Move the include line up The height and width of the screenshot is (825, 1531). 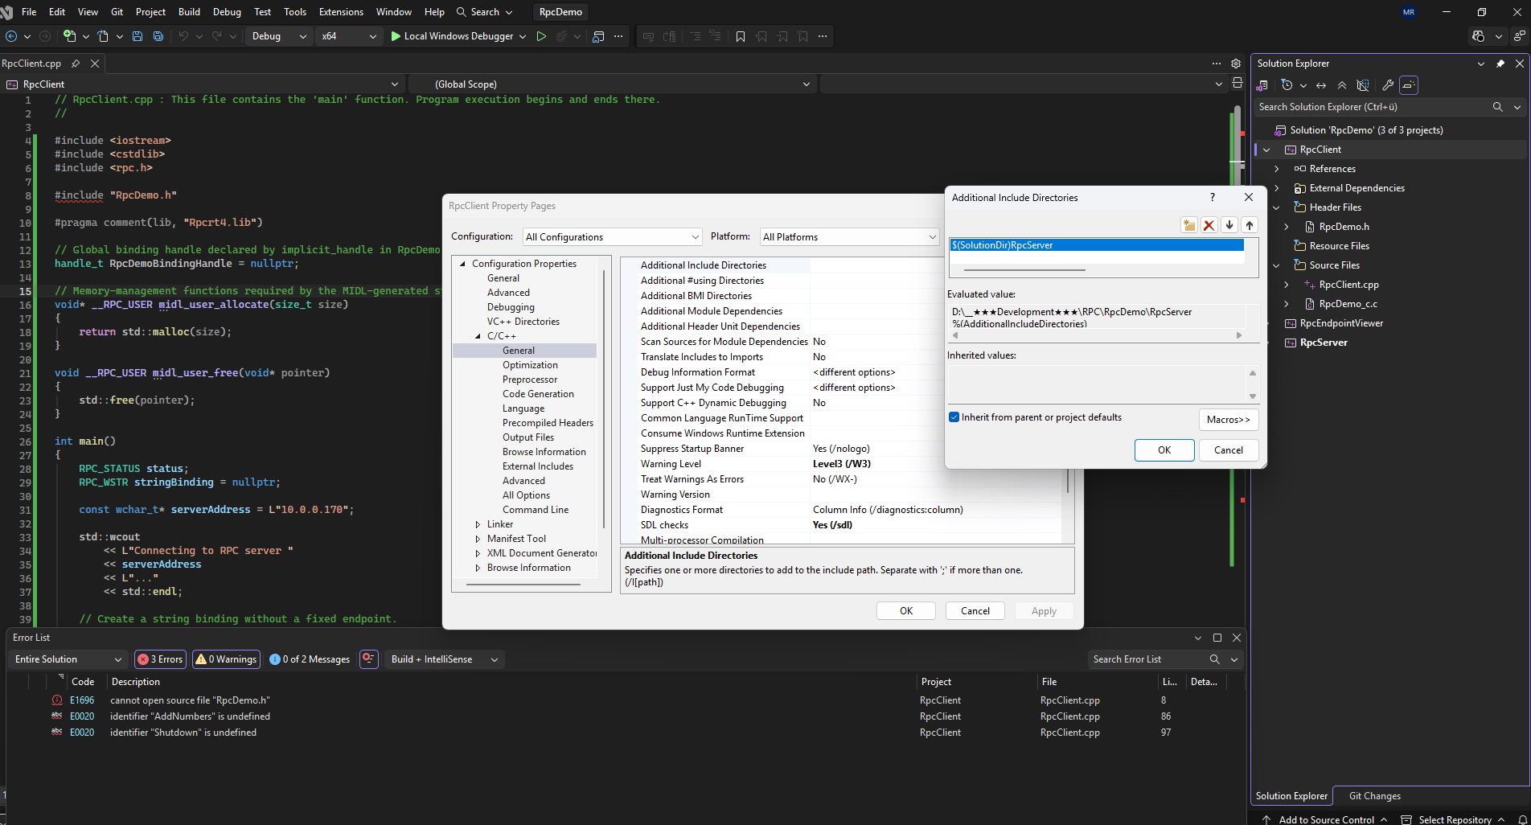point(1250,225)
